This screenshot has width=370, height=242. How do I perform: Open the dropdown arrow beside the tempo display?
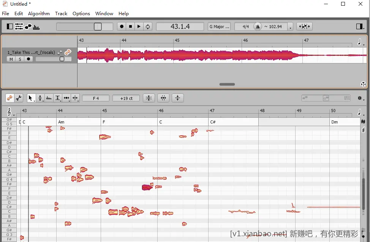290,26
